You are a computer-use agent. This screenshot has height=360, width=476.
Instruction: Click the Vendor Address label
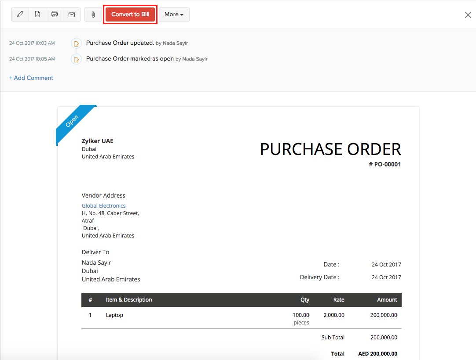click(x=103, y=195)
